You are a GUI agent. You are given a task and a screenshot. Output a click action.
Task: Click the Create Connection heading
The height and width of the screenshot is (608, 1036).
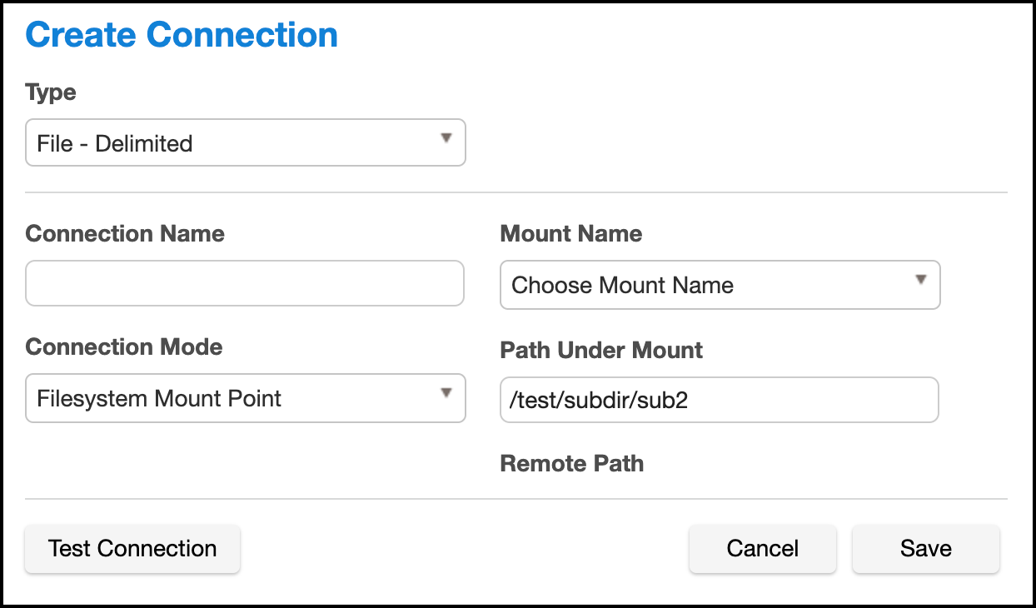182,35
